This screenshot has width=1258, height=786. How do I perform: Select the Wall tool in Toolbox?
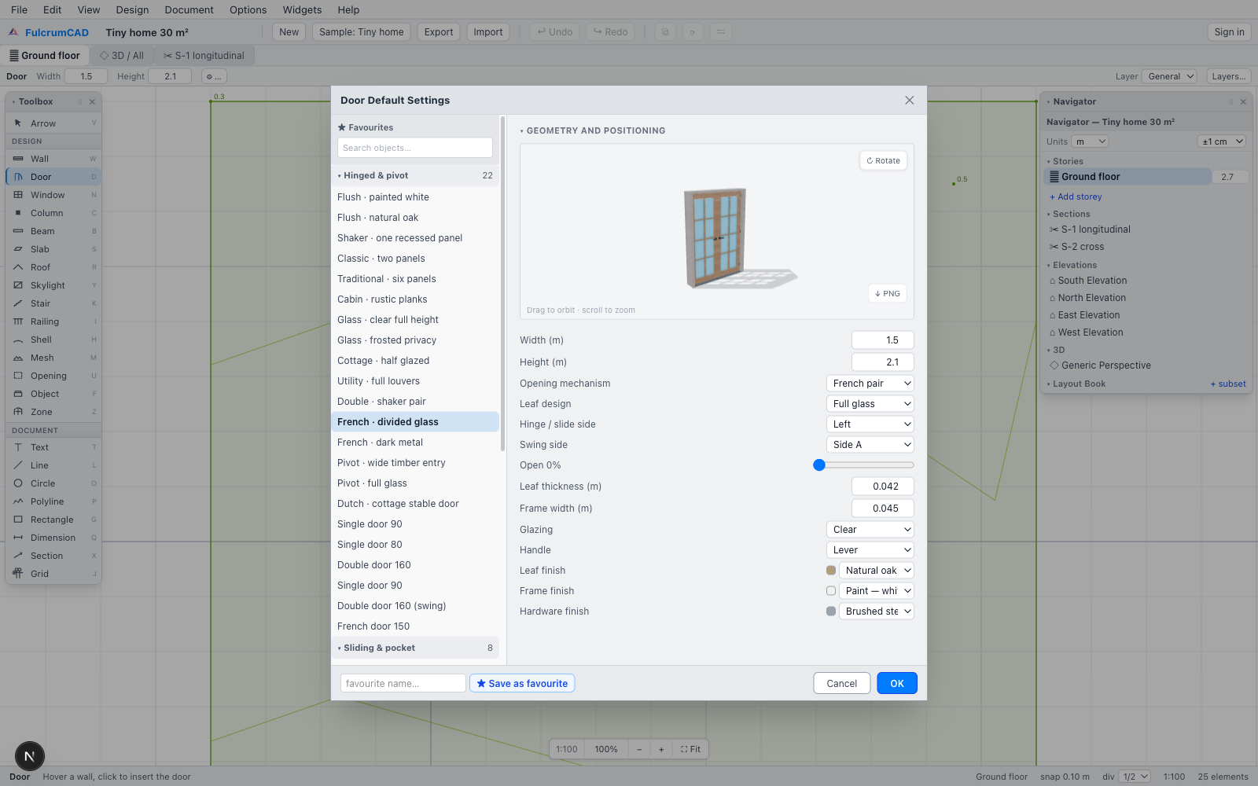(x=53, y=159)
